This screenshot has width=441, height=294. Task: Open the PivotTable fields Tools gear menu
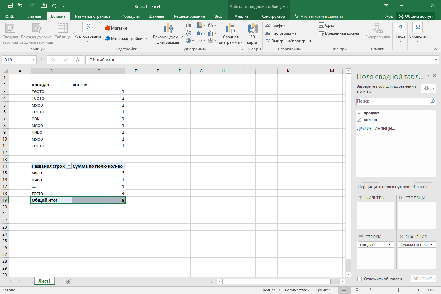tap(428, 88)
